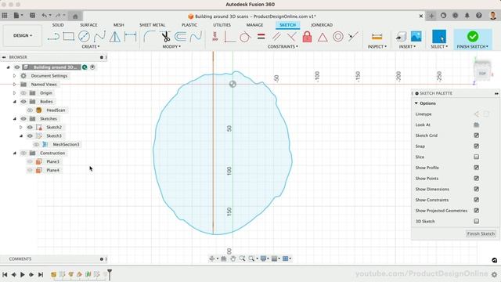Viewport: 501px width, 282px height.
Task: Toggle Show Projected Geometries checkbox
Action: pos(477,211)
